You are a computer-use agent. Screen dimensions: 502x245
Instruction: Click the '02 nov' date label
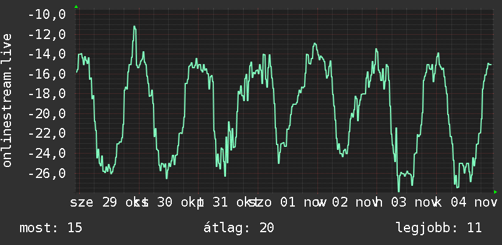[355, 203]
